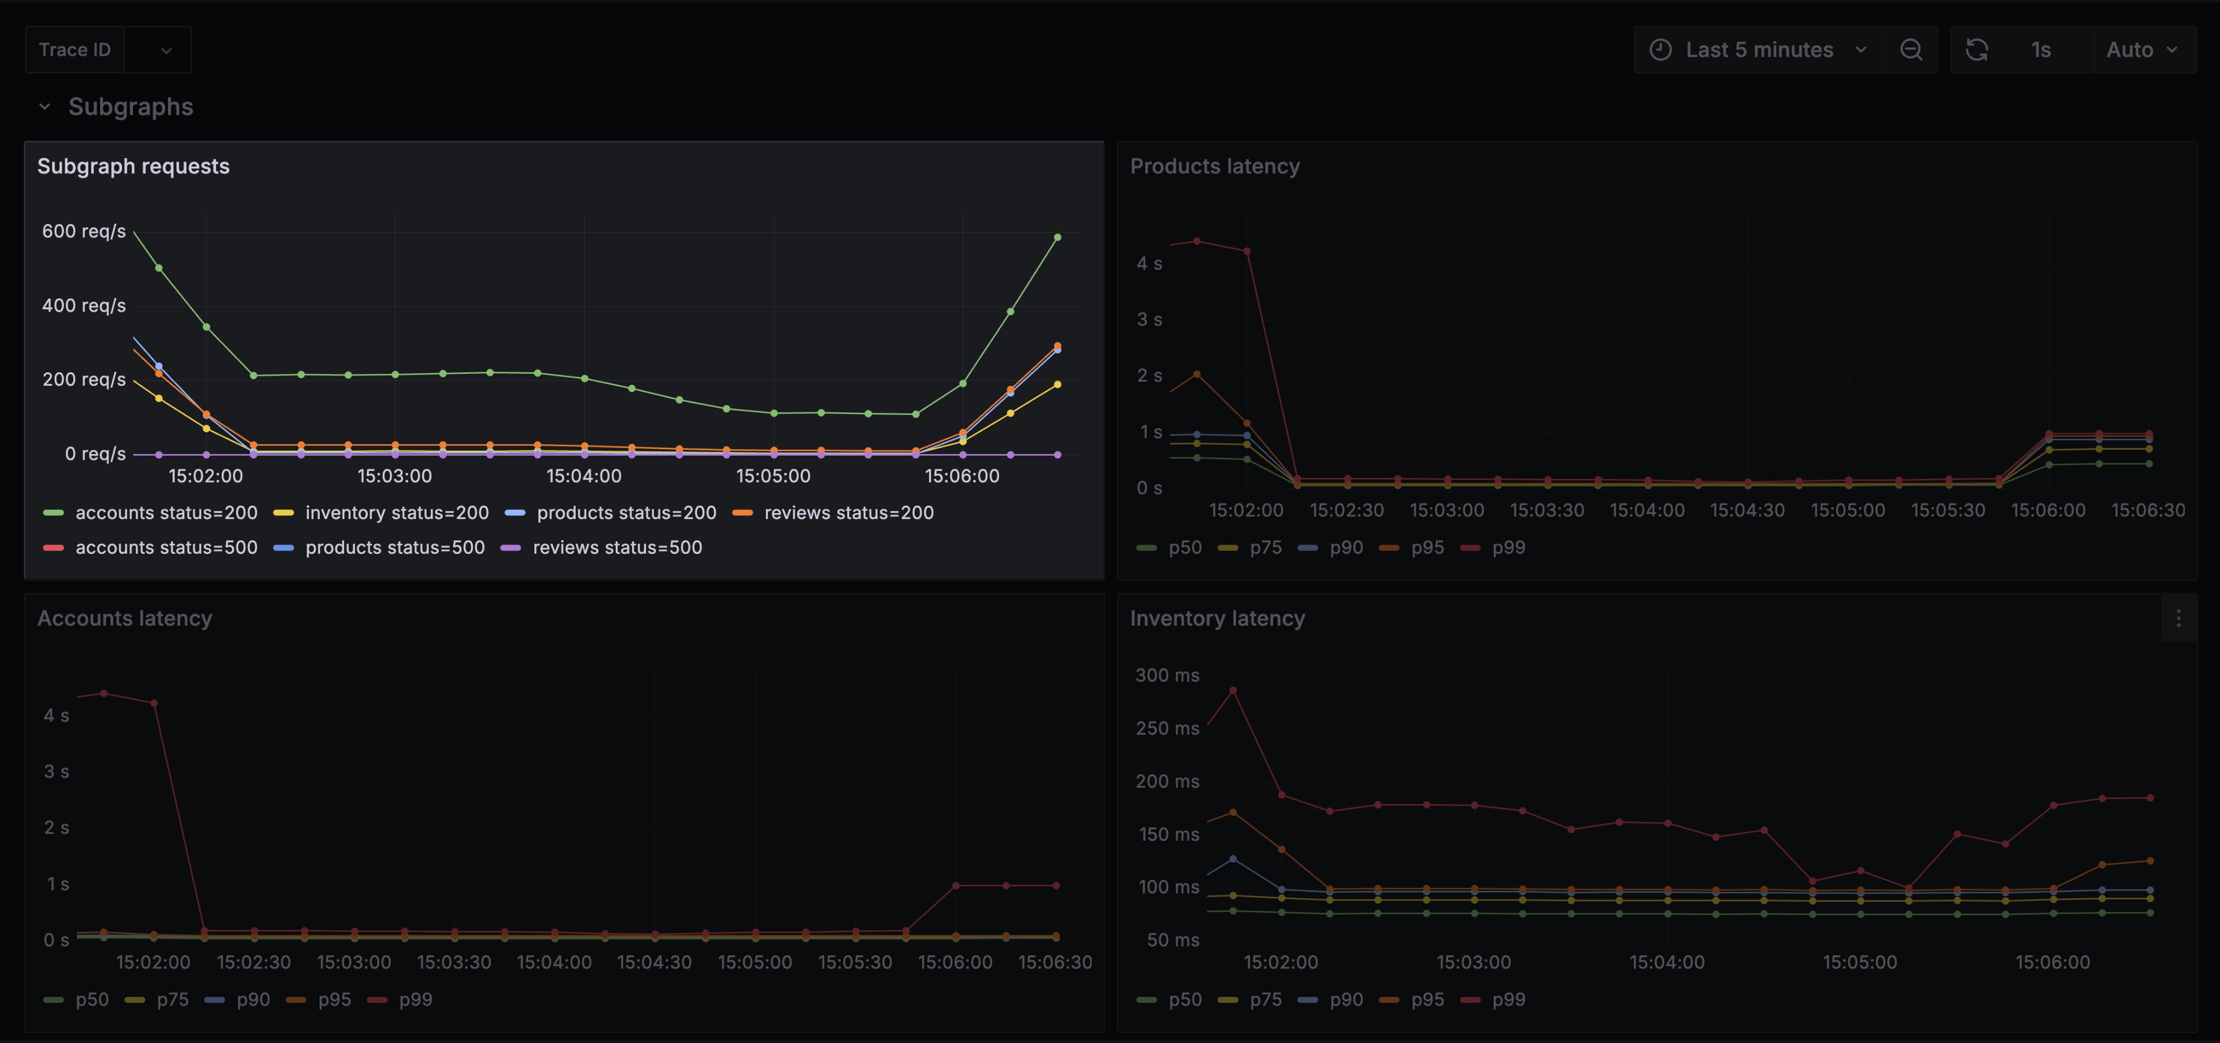Screen dimensions: 2220x1043
Task: Click the clock icon in time picker
Action: pyautogui.click(x=1660, y=50)
